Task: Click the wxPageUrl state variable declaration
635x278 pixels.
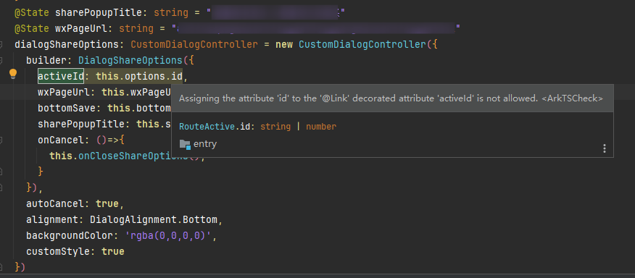Action: 81,29
